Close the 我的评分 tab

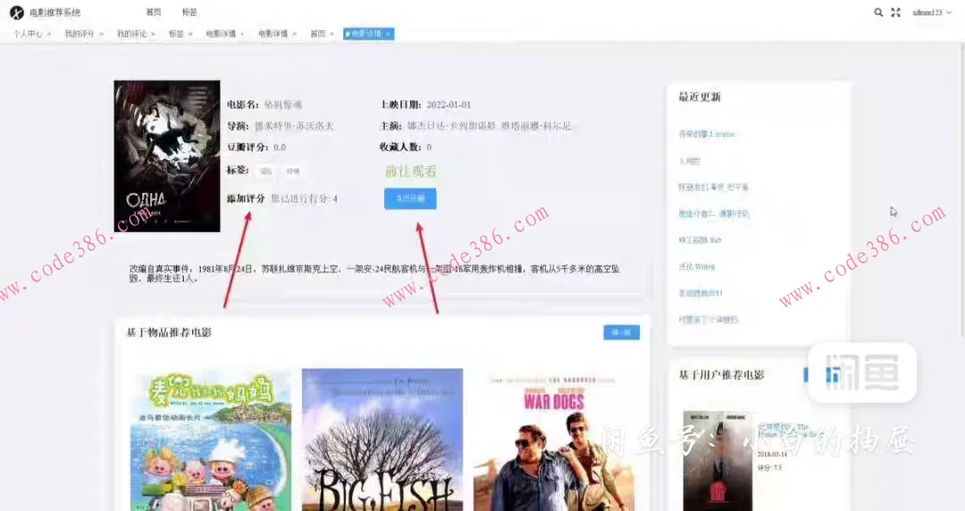pos(101,34)
